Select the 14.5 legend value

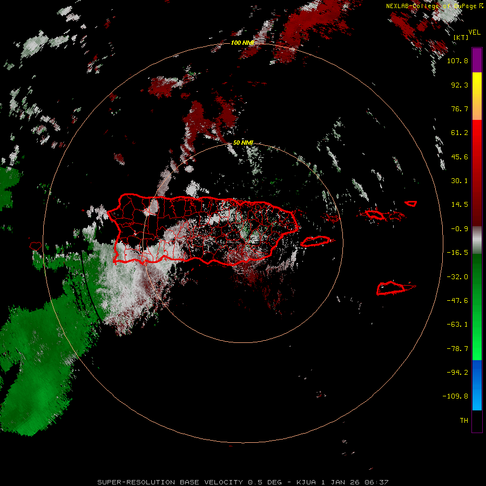click(x=460, y=205)
